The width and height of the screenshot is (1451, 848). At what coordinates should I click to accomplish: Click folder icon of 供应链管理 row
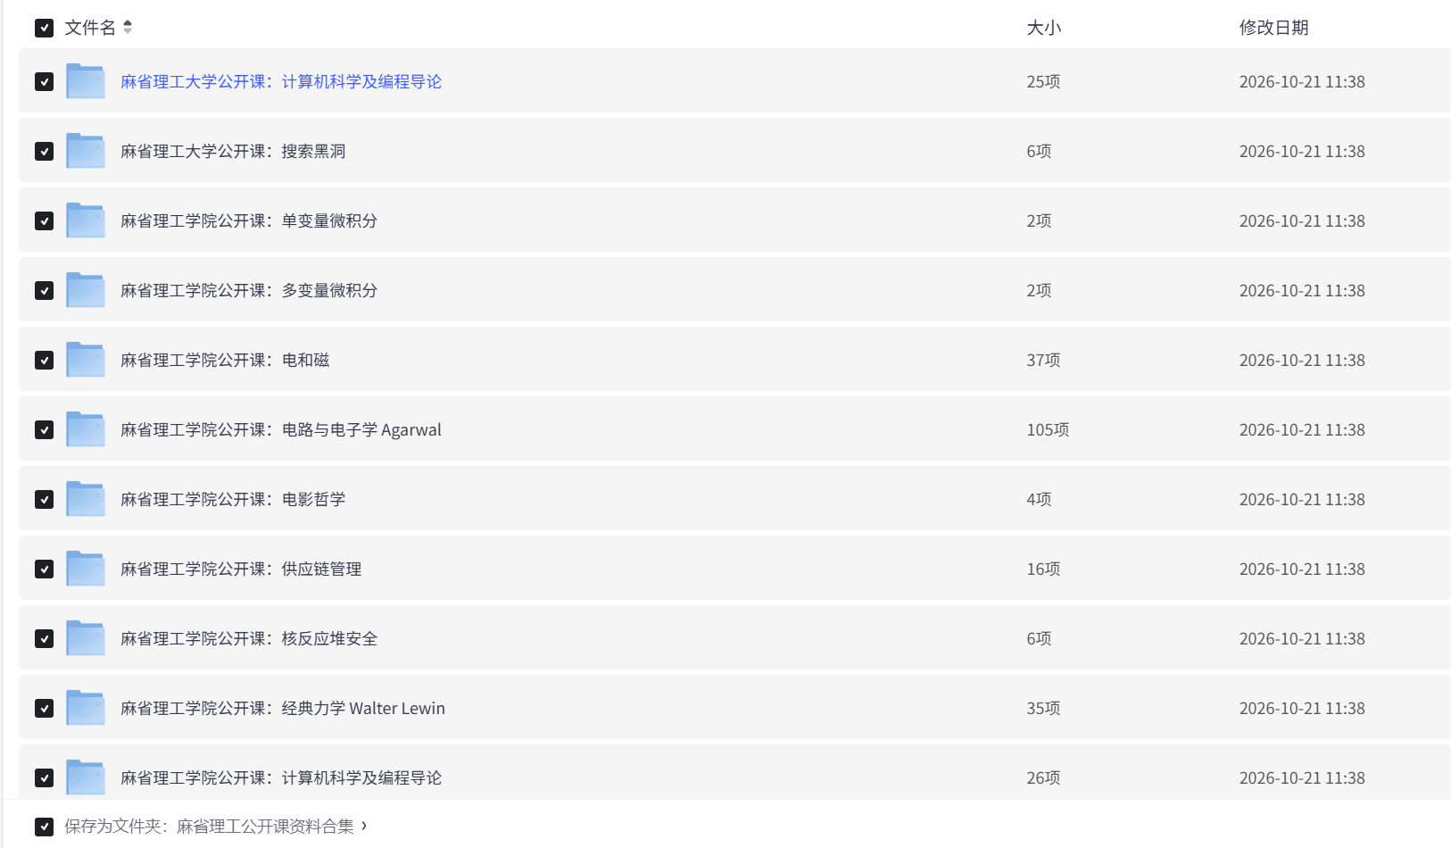86,569
